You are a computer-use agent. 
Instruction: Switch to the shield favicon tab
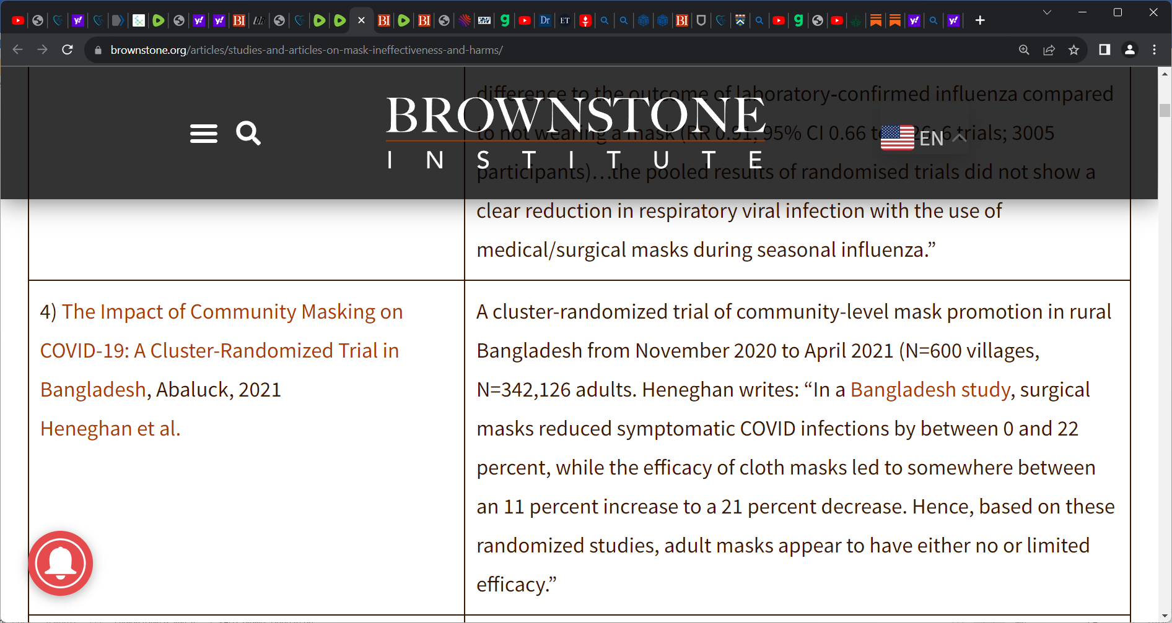pyautogui.click(x=701, y=20)
